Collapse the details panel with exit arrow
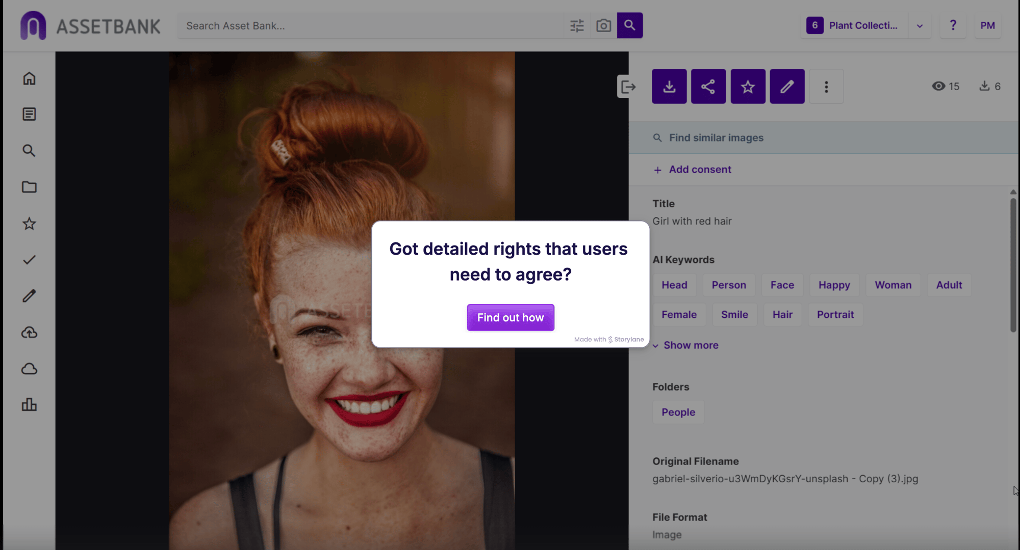 click(x=628, y=87)
